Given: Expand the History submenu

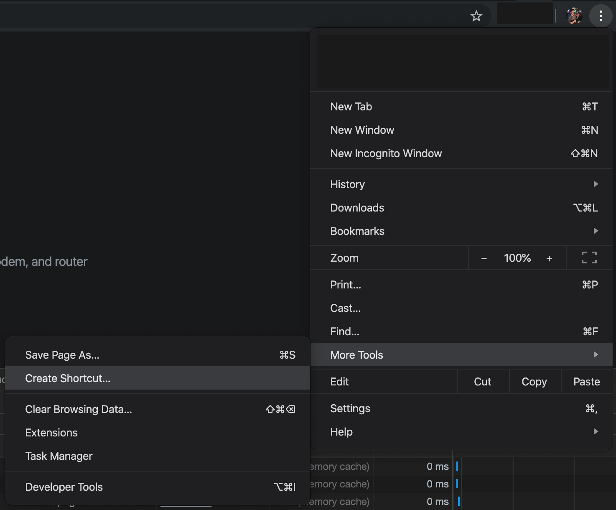Looking at the screenshot, I should pyautogui.click(x=461, y=184).
